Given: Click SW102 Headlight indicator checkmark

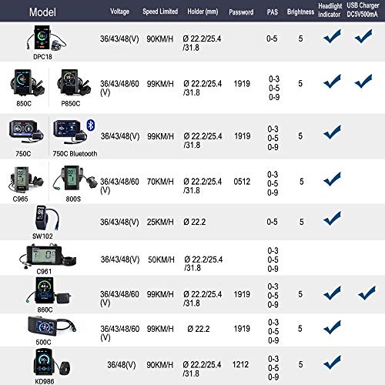Looking at the screenshot, I should tap(332, 219).
